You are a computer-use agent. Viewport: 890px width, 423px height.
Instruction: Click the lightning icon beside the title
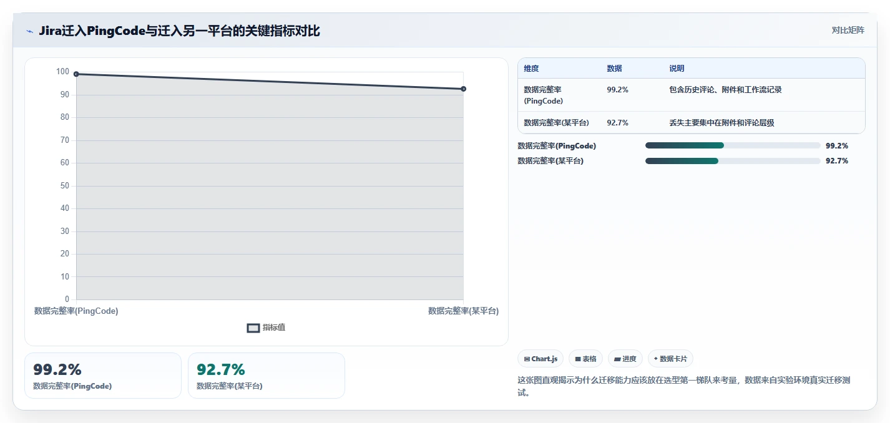(29, 31)
